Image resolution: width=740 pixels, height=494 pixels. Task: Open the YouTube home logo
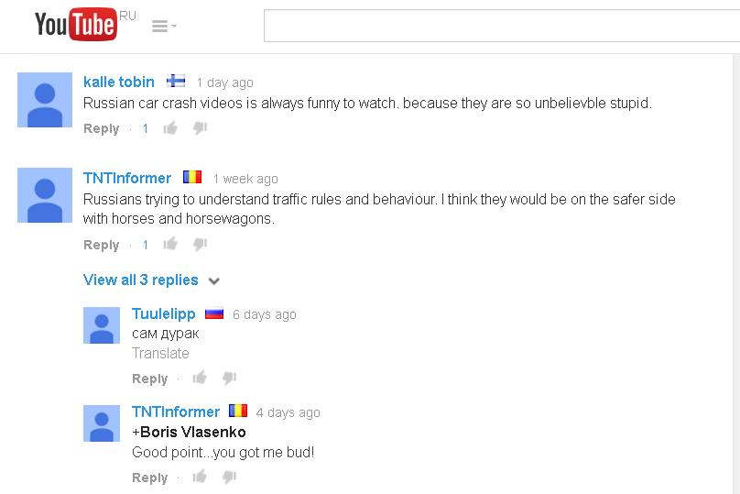tap(75, 24)
